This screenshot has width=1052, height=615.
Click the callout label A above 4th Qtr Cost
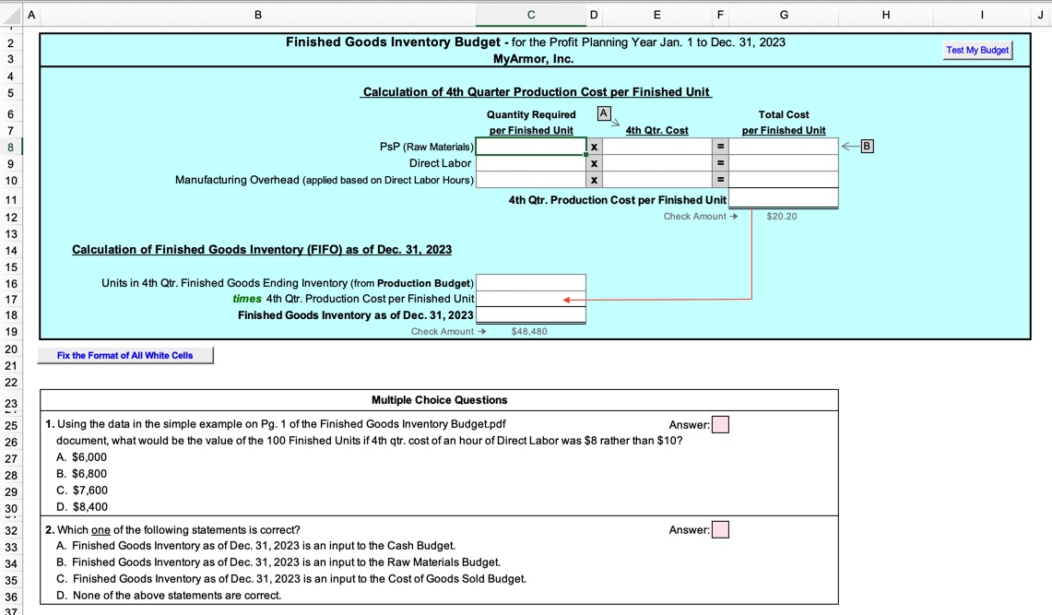(605, 112)
